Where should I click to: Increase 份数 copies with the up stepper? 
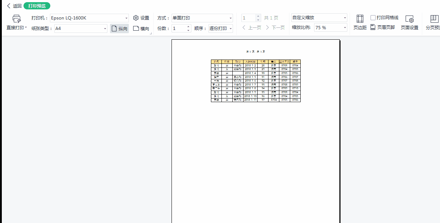point(188,26)
